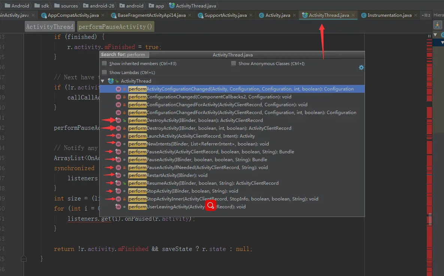Screen dimensions: 444x276
Task: Click lock icon on performStopActivityInner row
Action: coord(124,199)
